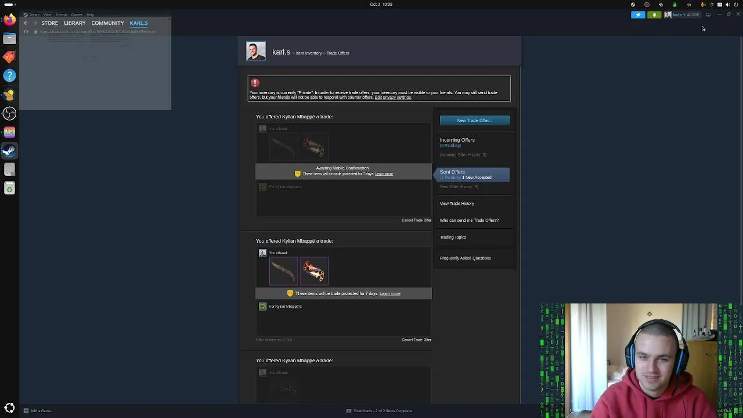Viewport: 743px width, 418px height.
Task: Click the clock date in the top bar
Action: click(x=381, y=4)
